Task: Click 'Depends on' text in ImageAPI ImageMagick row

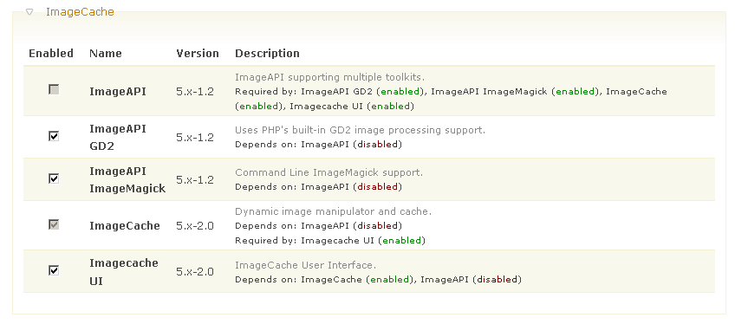Action: pyautogui.click(x=318, y=187)
